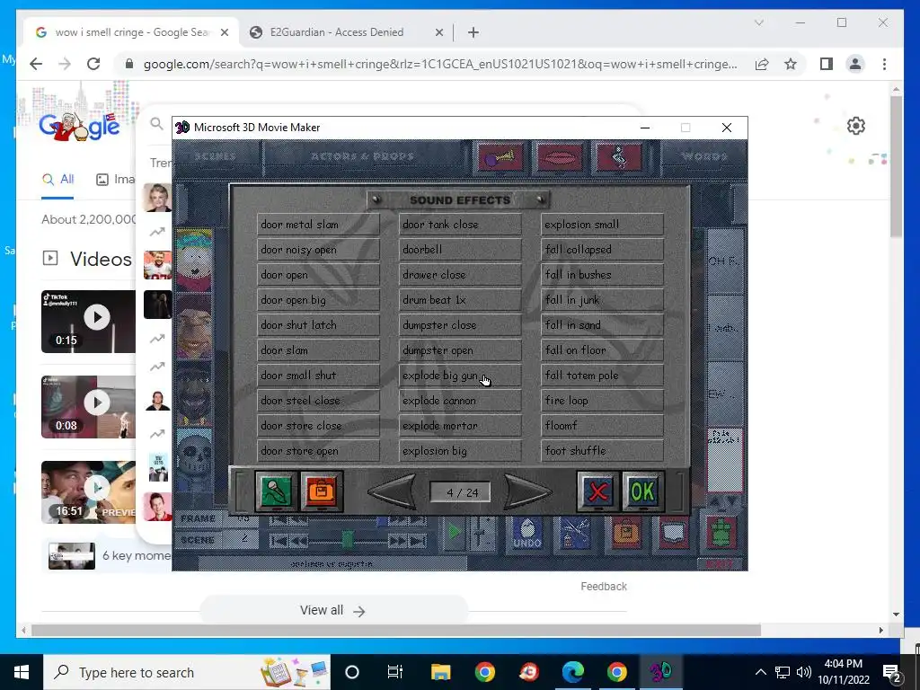Open a new Chrome tab
Image resolution: width=920 pixels, height=690 pixels.
click(x=473, y=32)
